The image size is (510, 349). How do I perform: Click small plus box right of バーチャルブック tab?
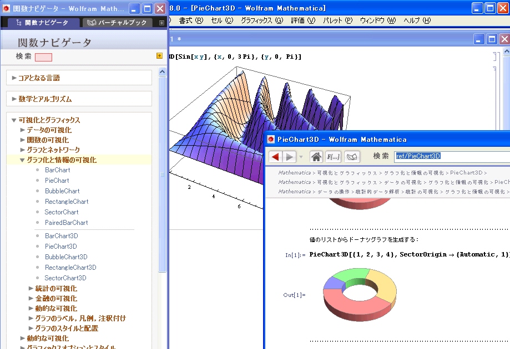pos(161,23)
